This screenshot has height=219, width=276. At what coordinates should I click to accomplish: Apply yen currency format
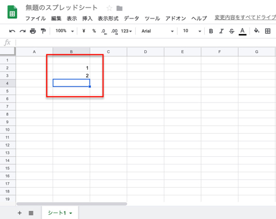(x=84, y=31)
